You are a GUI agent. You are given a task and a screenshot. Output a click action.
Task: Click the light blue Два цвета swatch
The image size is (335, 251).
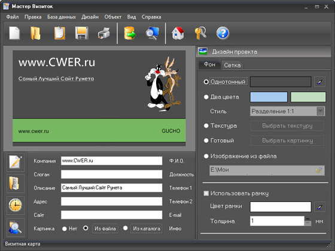(269, 97)
